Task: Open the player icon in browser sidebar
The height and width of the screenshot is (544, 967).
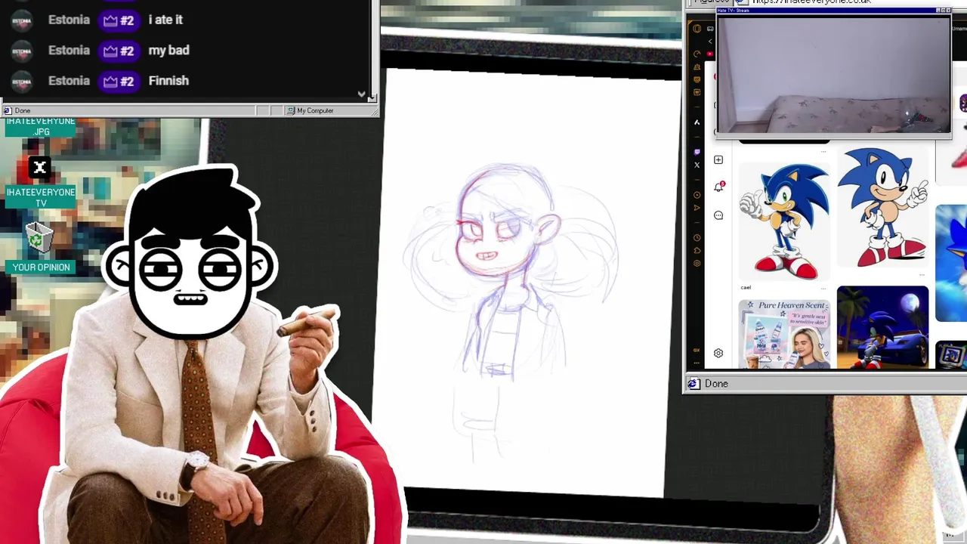Action: 697,195
